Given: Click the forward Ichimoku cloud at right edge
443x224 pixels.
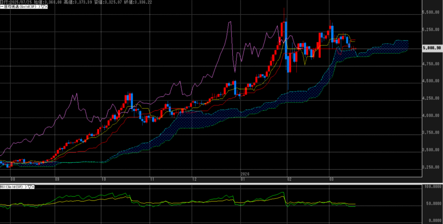Looking at the screenshot, I should coord(398,46).
